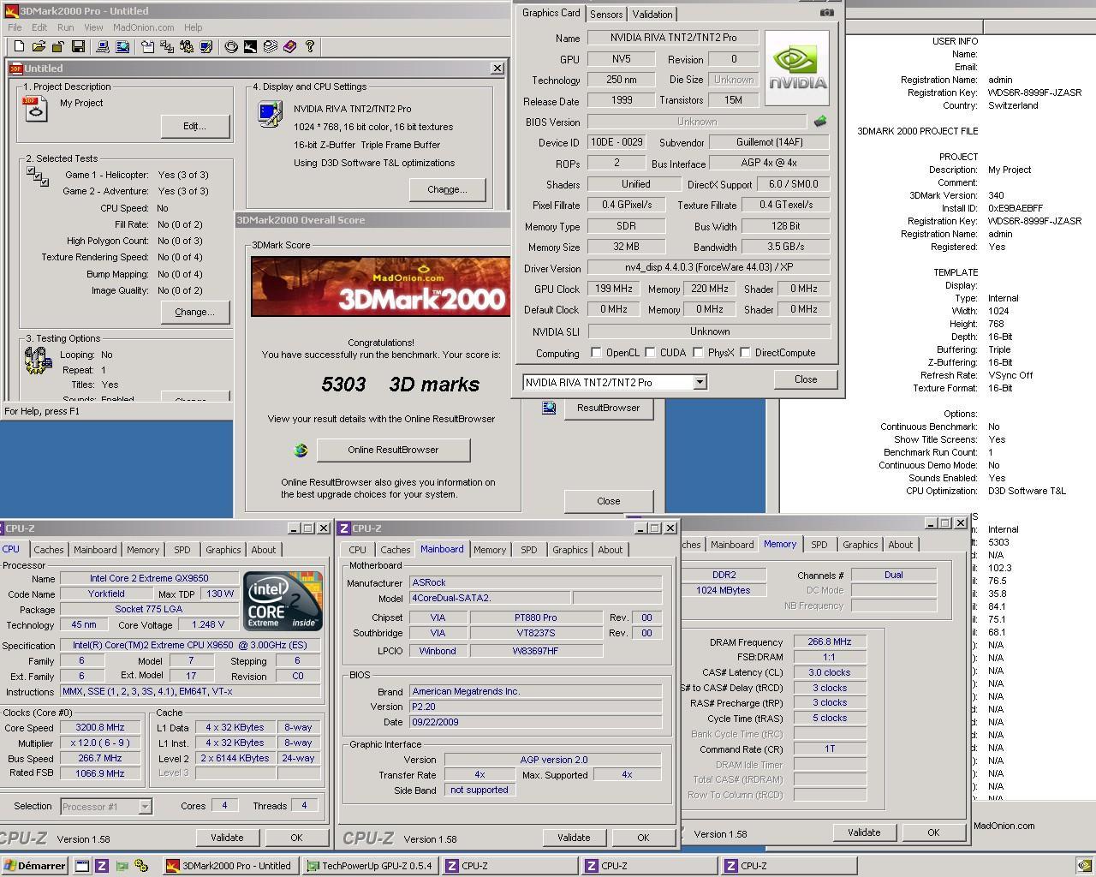Enable the OpenCL checkbox in GPU-Z
The height and width of the screenshot is (877, 1096).
pyautogui.click(x=596, y=353)
